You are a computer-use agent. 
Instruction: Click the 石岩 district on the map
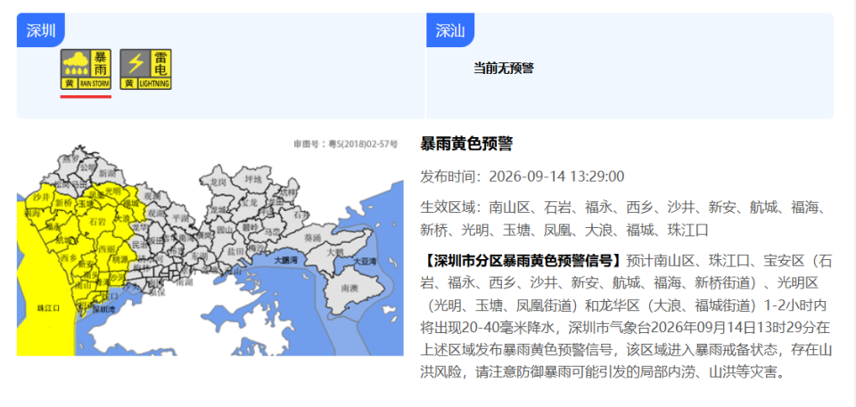pos(97,222)
